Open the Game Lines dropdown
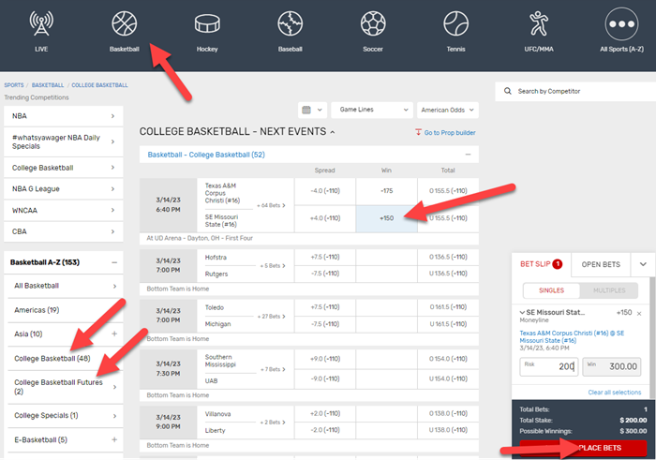This screenshot has height=460, width=656. click(x=372, y=110)
